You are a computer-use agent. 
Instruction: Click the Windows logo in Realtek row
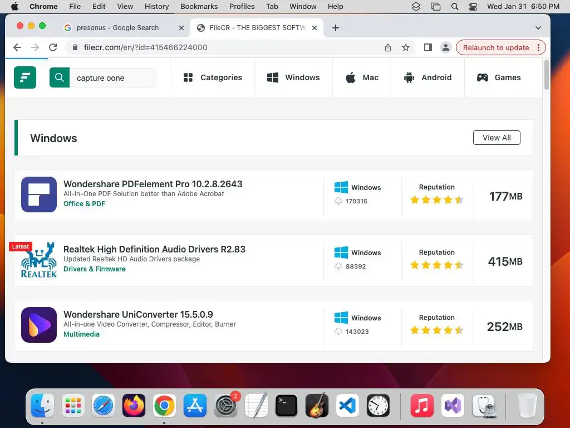point(341,252)
